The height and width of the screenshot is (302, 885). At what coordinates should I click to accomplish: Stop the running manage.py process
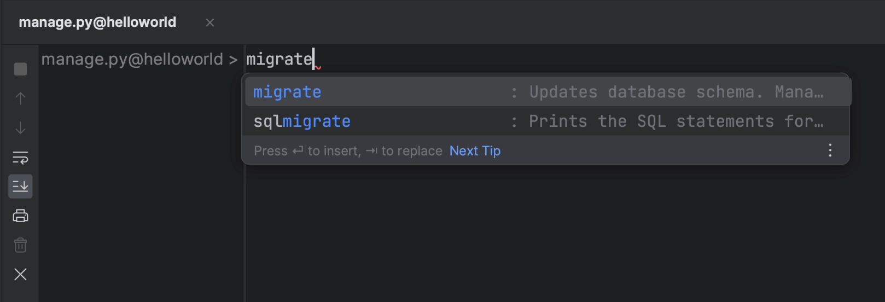[x=20, y=69]
